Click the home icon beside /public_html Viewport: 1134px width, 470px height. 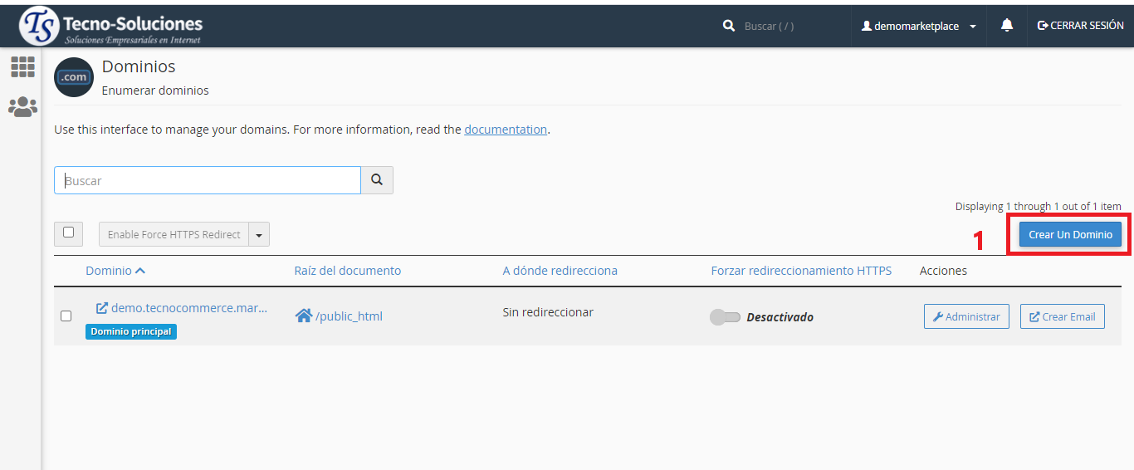tap(304, 316)
